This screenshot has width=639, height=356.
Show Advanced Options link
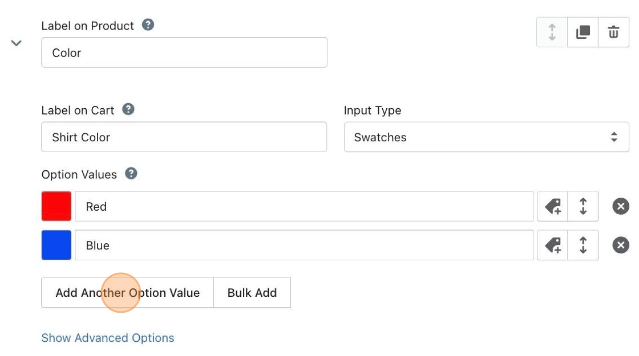(108, 338)
